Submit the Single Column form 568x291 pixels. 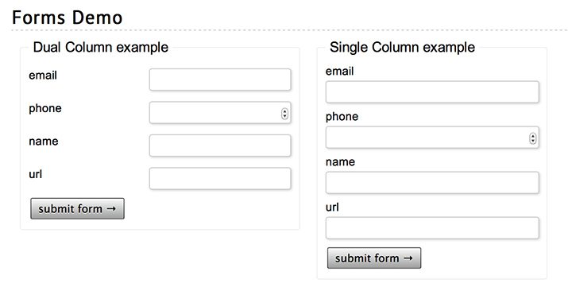click(374, 258)
